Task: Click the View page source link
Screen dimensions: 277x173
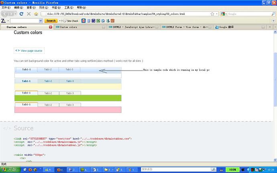Action: pos(29,51)
